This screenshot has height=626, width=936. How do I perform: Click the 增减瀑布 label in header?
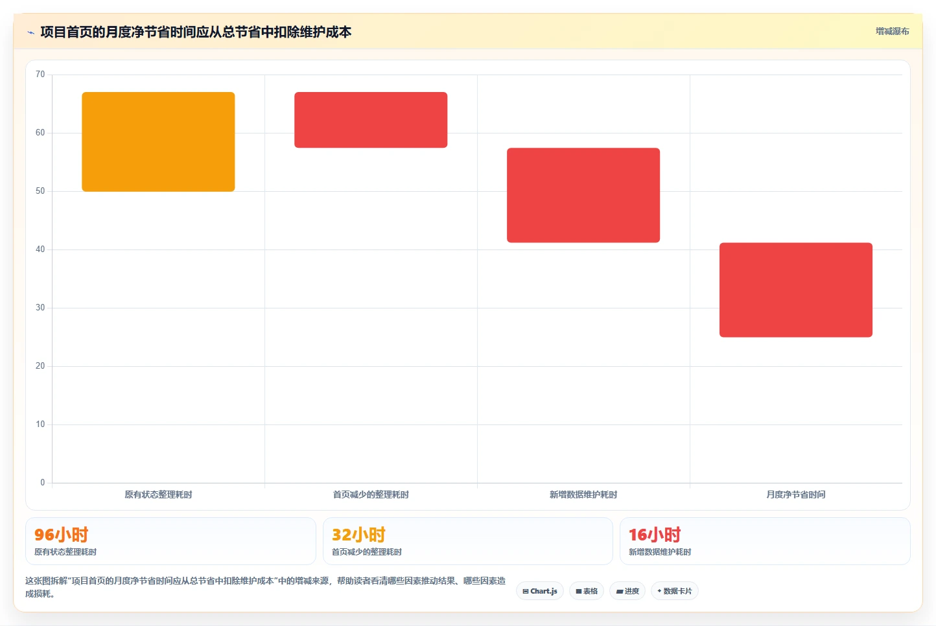pyautogui.click(x=892, y=31)
